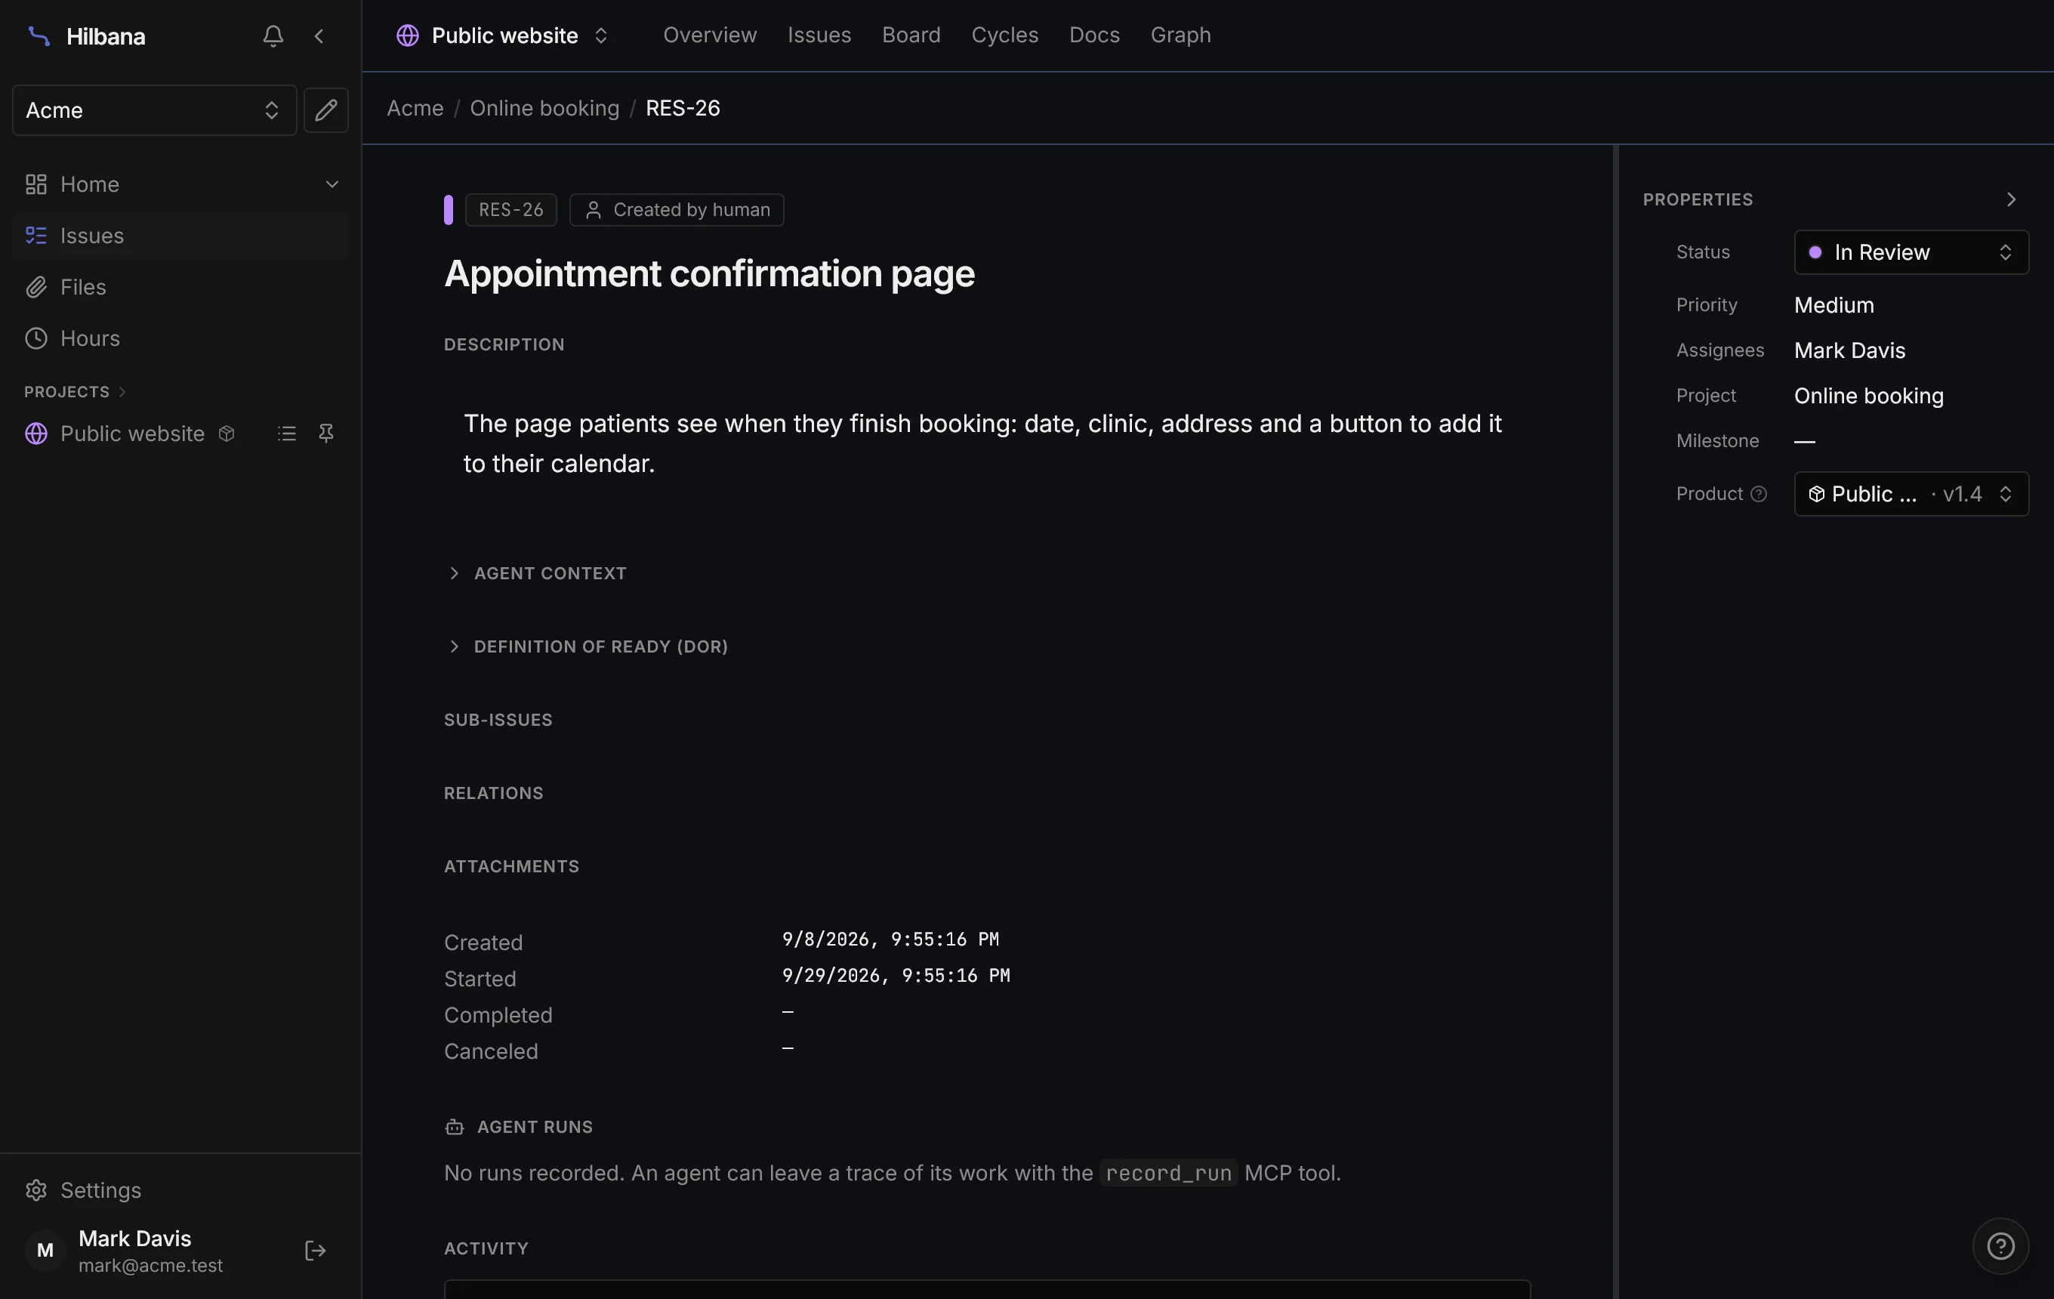Click the Mark Davis avatar
The image size is (2054, 1299).
pyautogui.click(x=45, y=1251)
